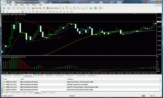The image size is (163, 98).
Task: Select the Text tool marked A
Action: point(30,11)
